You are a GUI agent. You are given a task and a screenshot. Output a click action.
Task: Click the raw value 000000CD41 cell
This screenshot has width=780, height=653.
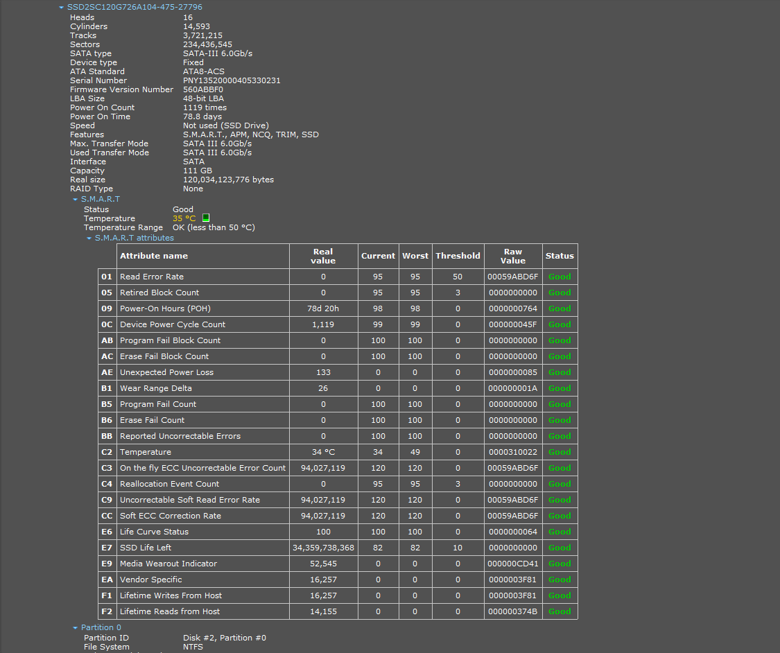point(513,563)
